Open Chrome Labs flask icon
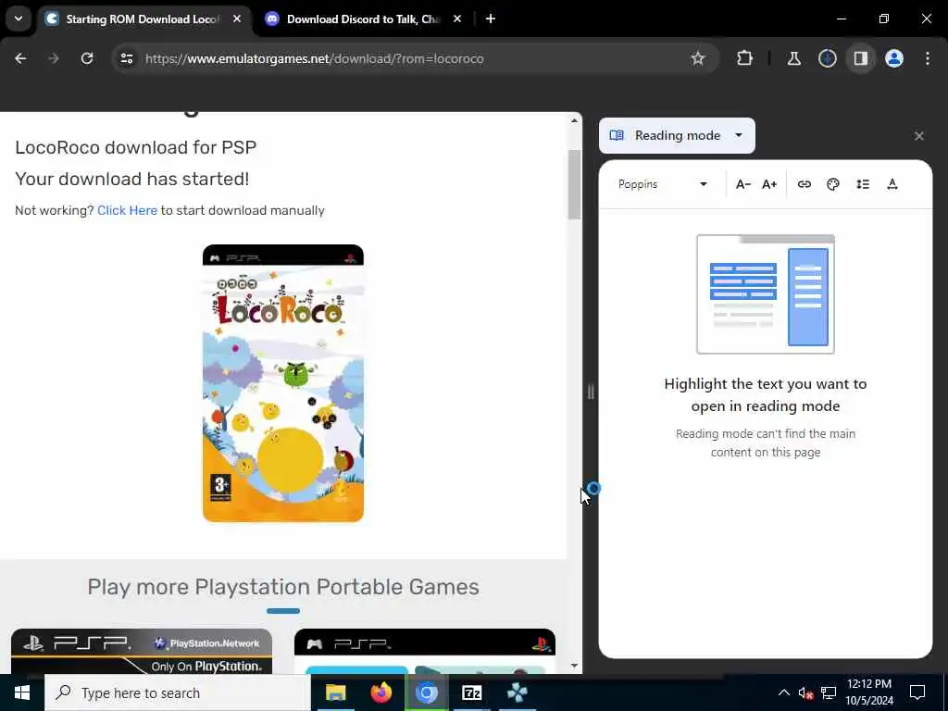Screen dimensions: 948x711 point(793,58)
